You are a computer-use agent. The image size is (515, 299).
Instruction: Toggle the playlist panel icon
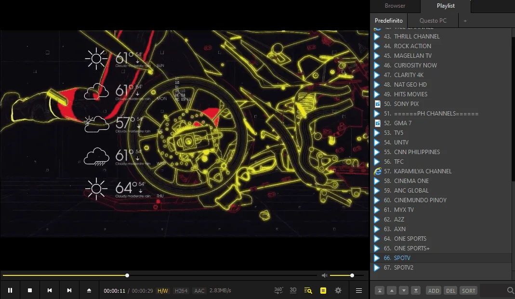323,290
